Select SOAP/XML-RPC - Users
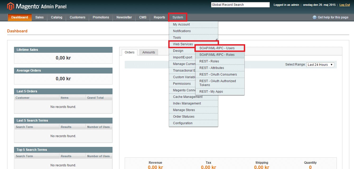The image size is (354, 169). pos(220,48)
